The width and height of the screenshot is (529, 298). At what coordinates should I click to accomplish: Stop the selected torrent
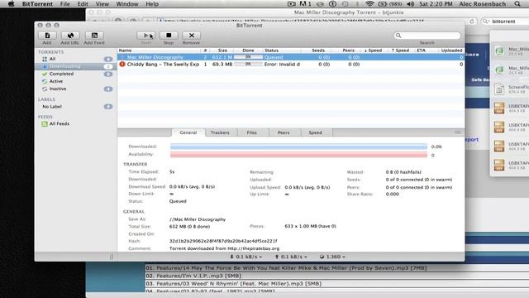point(169,36)
